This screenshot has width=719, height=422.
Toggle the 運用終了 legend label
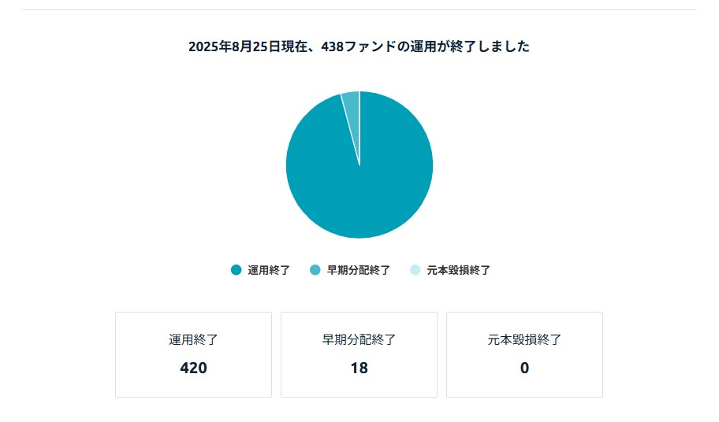(269, 270)
